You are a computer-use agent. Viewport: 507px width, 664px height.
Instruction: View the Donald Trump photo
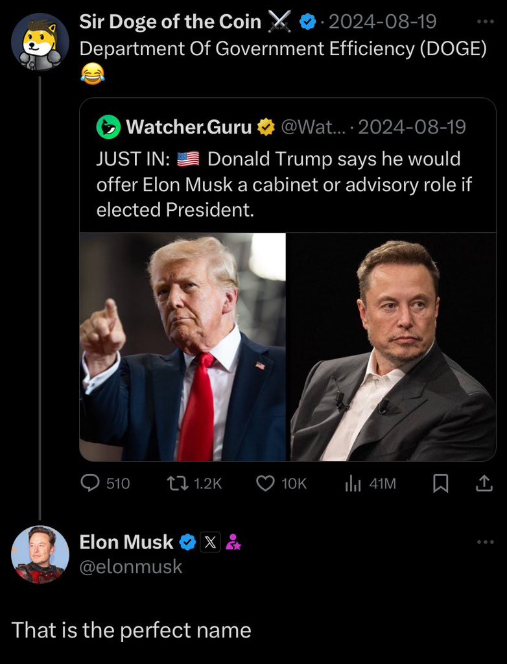182,347
